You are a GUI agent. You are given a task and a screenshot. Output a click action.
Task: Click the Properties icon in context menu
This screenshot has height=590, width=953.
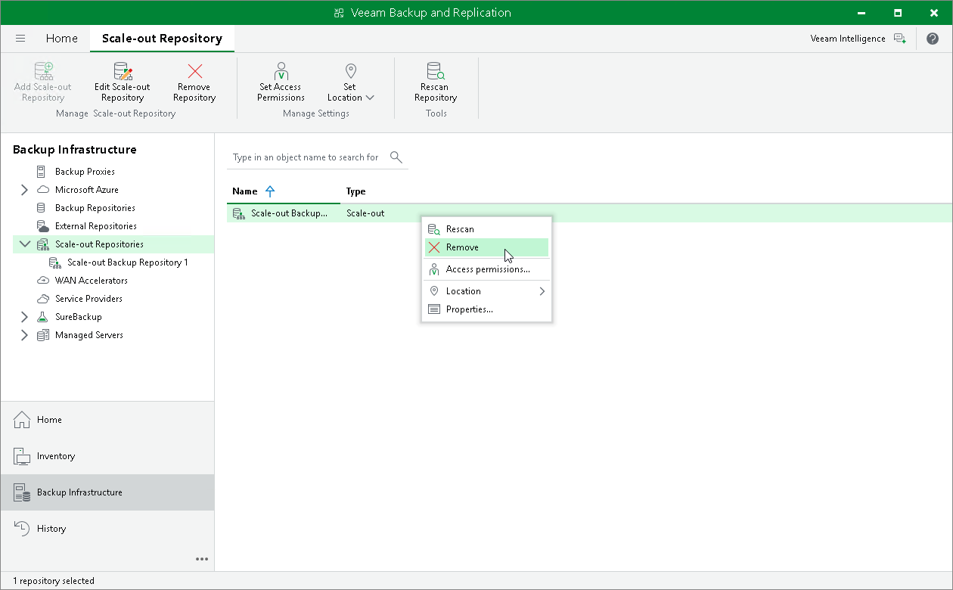434,309
